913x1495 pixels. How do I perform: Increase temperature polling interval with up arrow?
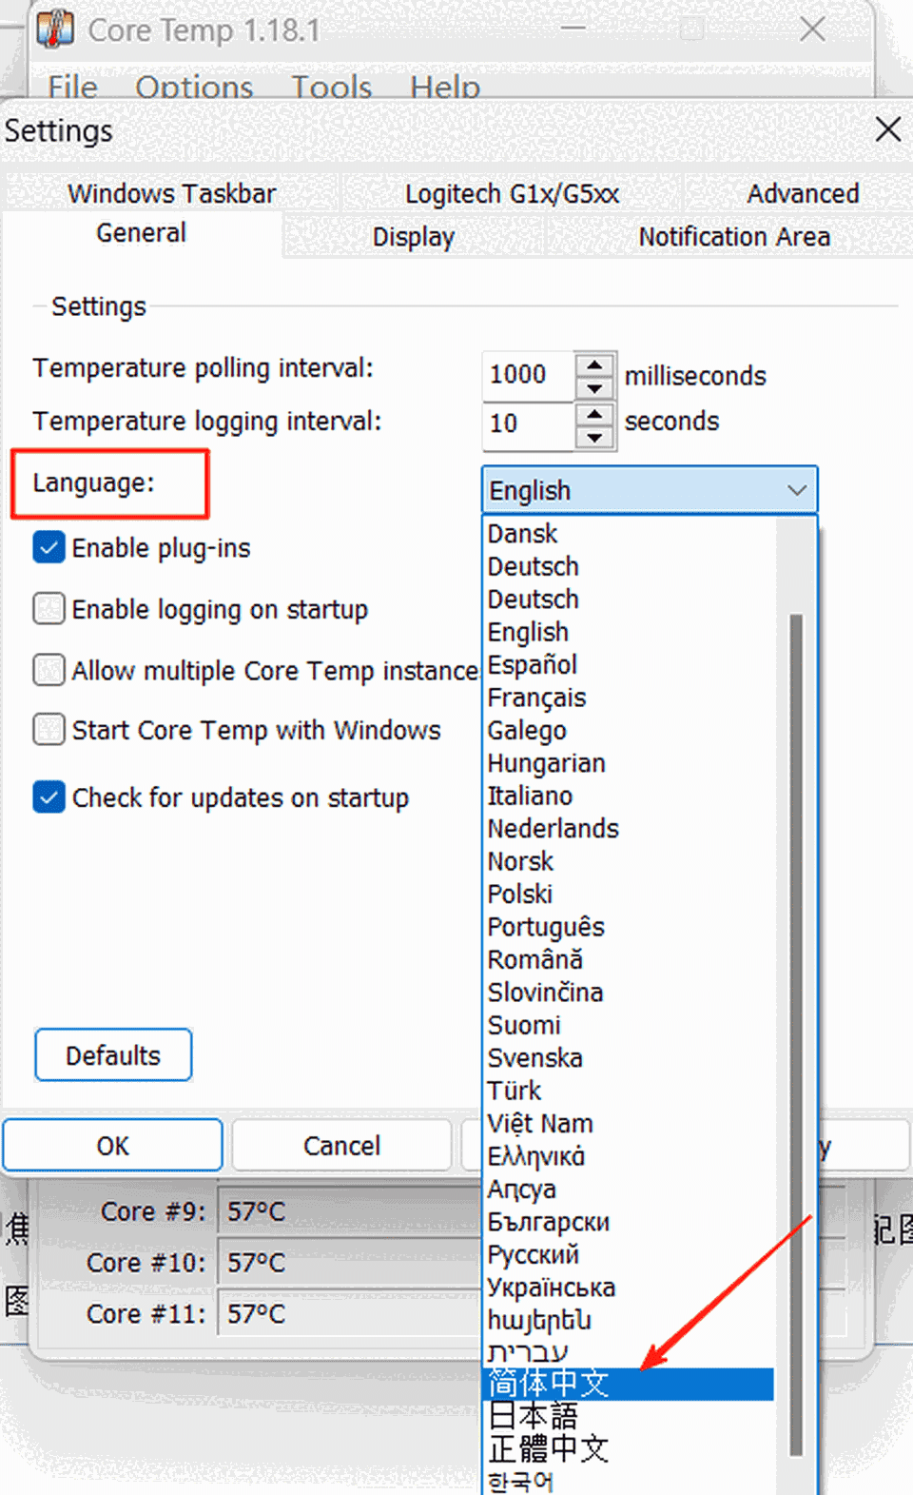pyautogui.click(x=594, y=365)
